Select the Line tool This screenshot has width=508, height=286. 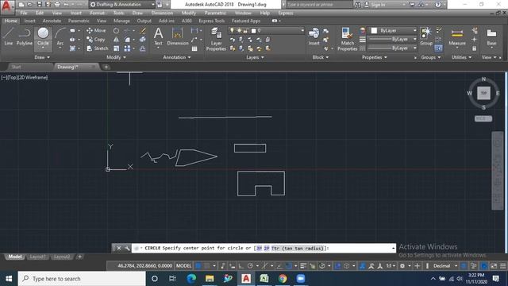[9, 37]
